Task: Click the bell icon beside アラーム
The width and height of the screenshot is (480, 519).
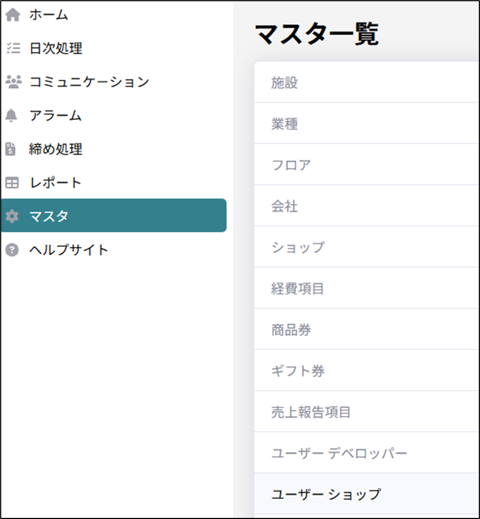Action: [12, 116]
